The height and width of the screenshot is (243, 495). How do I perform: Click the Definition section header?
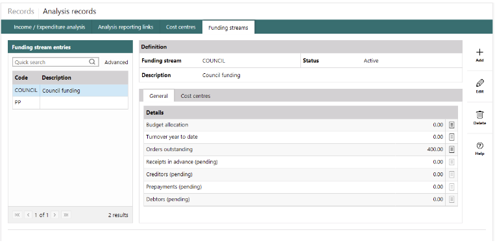coord(300,47)
